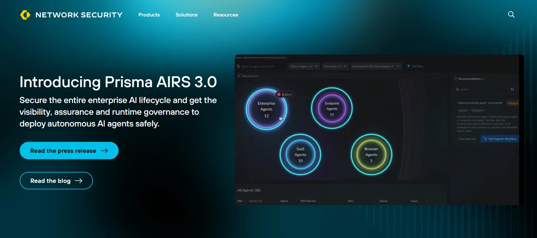
Task: Click Start Agentic Workflow button
Action: (x=500, y=139)
